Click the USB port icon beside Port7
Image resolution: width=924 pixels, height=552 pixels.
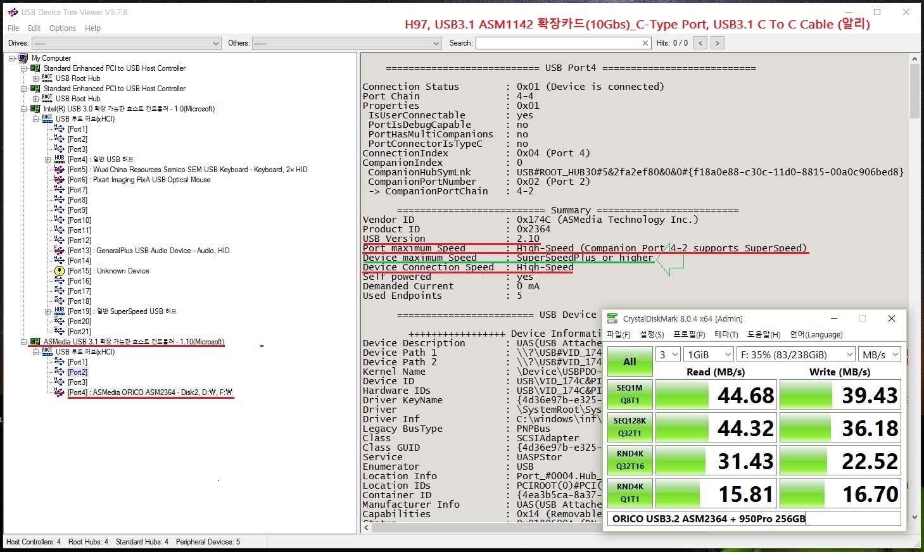[60, 190]
